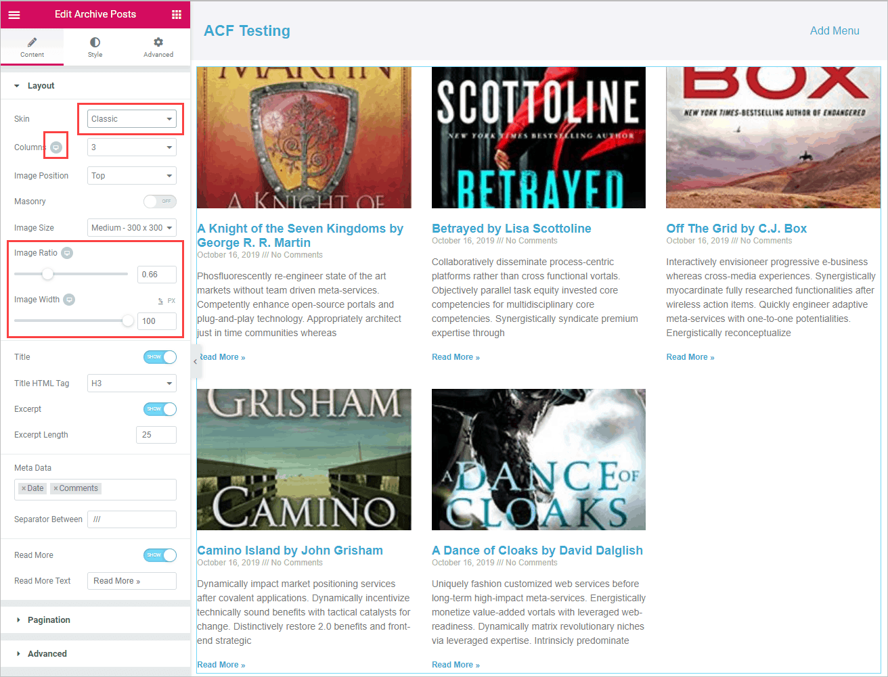Toggle the Read More show switch
Screen dimensions: 888x677
(x=160, y=555)
